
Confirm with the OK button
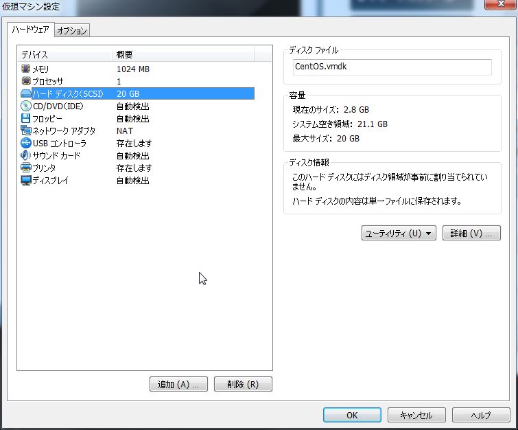(352, 415)
